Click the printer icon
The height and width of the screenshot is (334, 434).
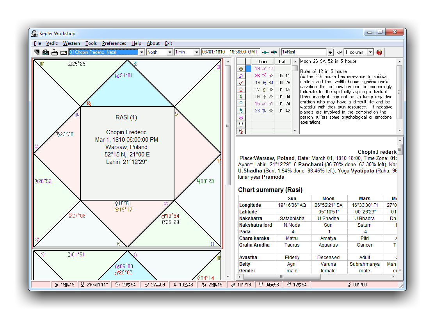(55, 52)
